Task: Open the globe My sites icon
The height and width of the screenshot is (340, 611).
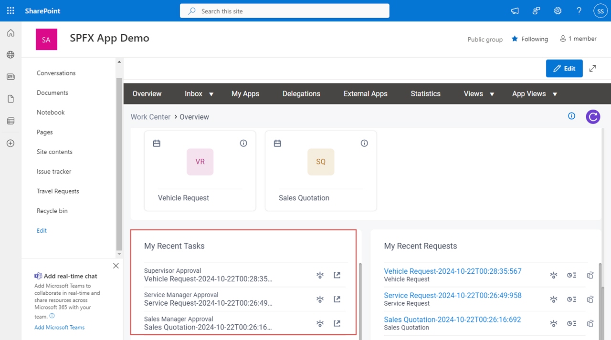Action: pyautogui.click(x=11, y=55)
